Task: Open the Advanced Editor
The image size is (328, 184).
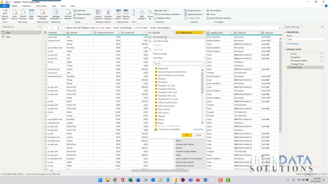Action: click(82, 14)
